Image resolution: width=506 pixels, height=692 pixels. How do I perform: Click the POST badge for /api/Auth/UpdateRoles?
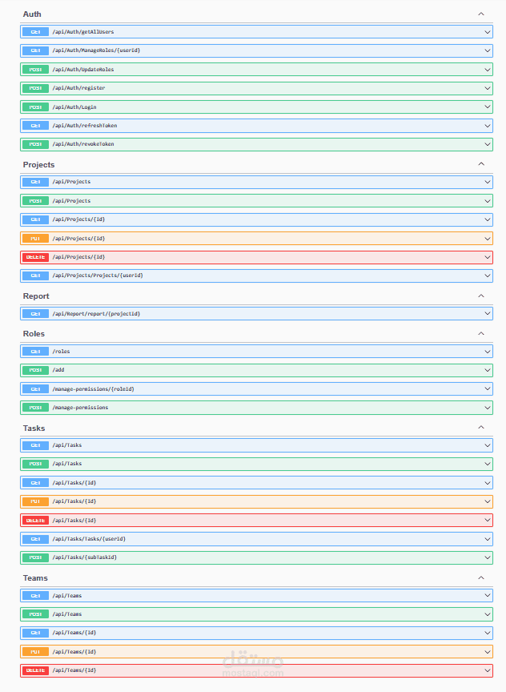(36, 70)
